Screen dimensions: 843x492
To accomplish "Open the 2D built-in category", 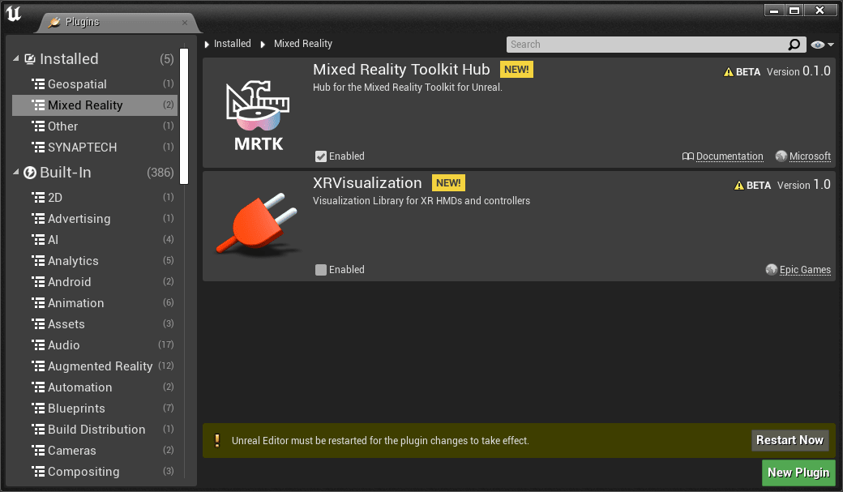I will click(95, 197).
